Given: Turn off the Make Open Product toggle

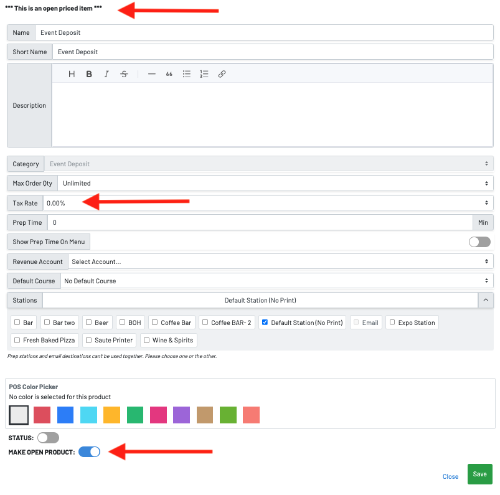Looking at the screenshot, I should (x=89, y=452).
